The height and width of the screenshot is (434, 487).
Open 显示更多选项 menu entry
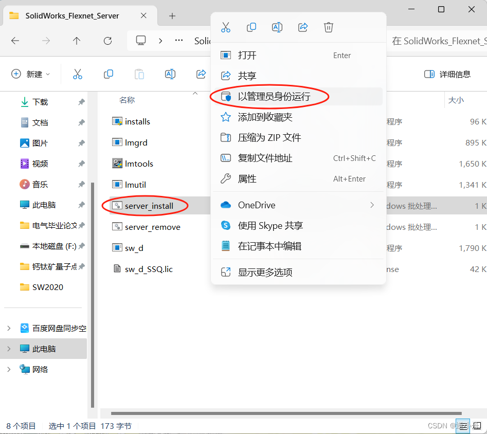(x=298, y=272)
